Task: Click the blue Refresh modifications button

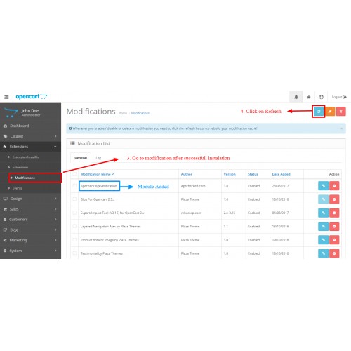Action: tap(319, 112)
